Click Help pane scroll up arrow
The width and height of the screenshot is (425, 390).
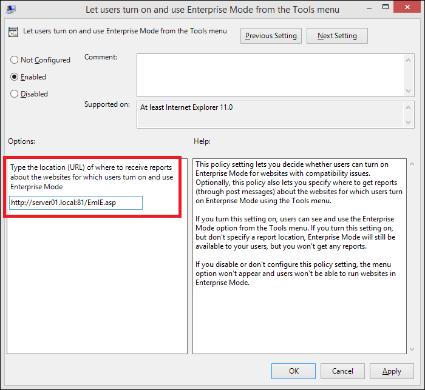click(x=412, y=164)
